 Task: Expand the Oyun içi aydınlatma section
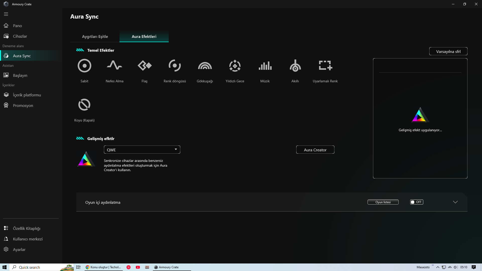[x=455, y=202]
